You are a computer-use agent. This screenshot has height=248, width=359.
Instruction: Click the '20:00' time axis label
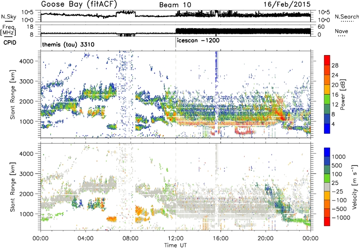click(265, 239)
